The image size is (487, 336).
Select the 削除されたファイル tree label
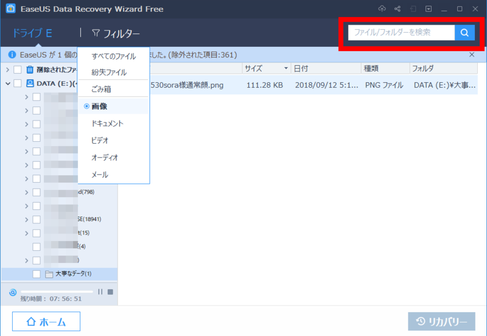tap(57, 69)
